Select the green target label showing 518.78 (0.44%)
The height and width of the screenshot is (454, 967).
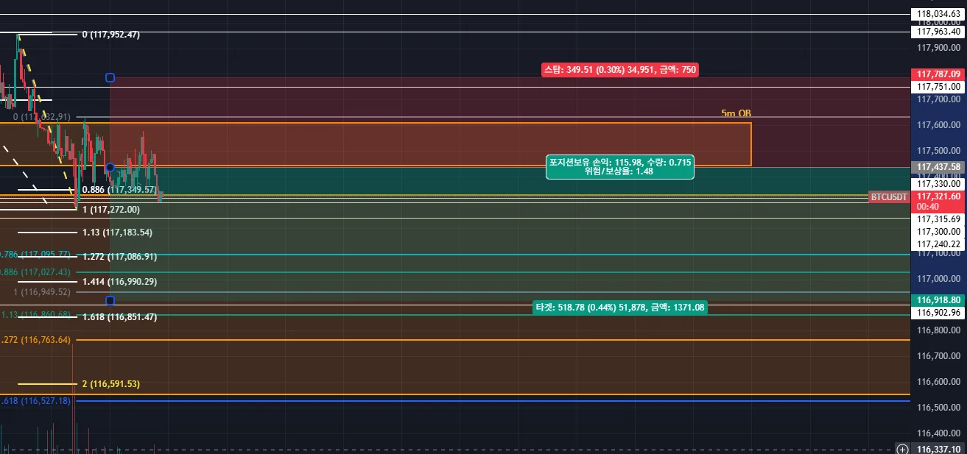pos(619,307)
